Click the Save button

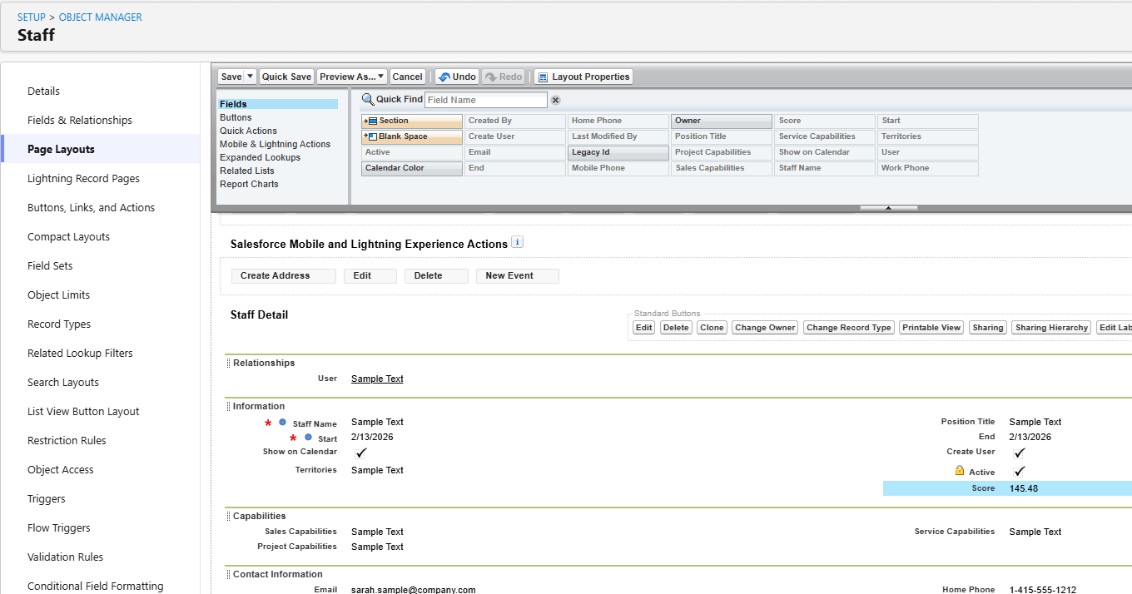(x=231, y=77)
